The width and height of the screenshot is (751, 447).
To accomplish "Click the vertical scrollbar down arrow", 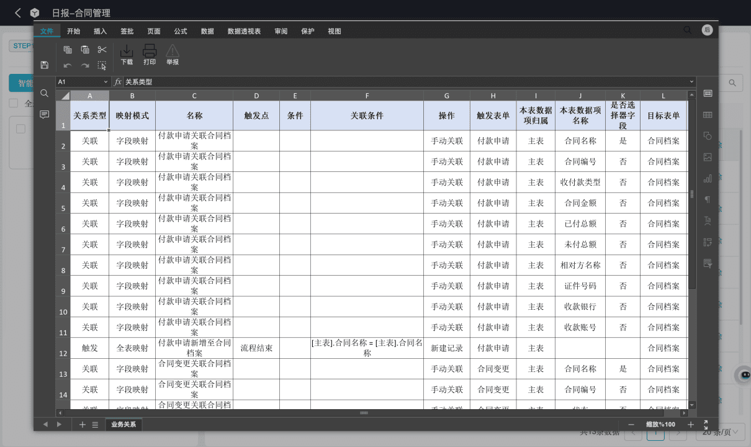I will pyautogui.click(x=693, y=405).
